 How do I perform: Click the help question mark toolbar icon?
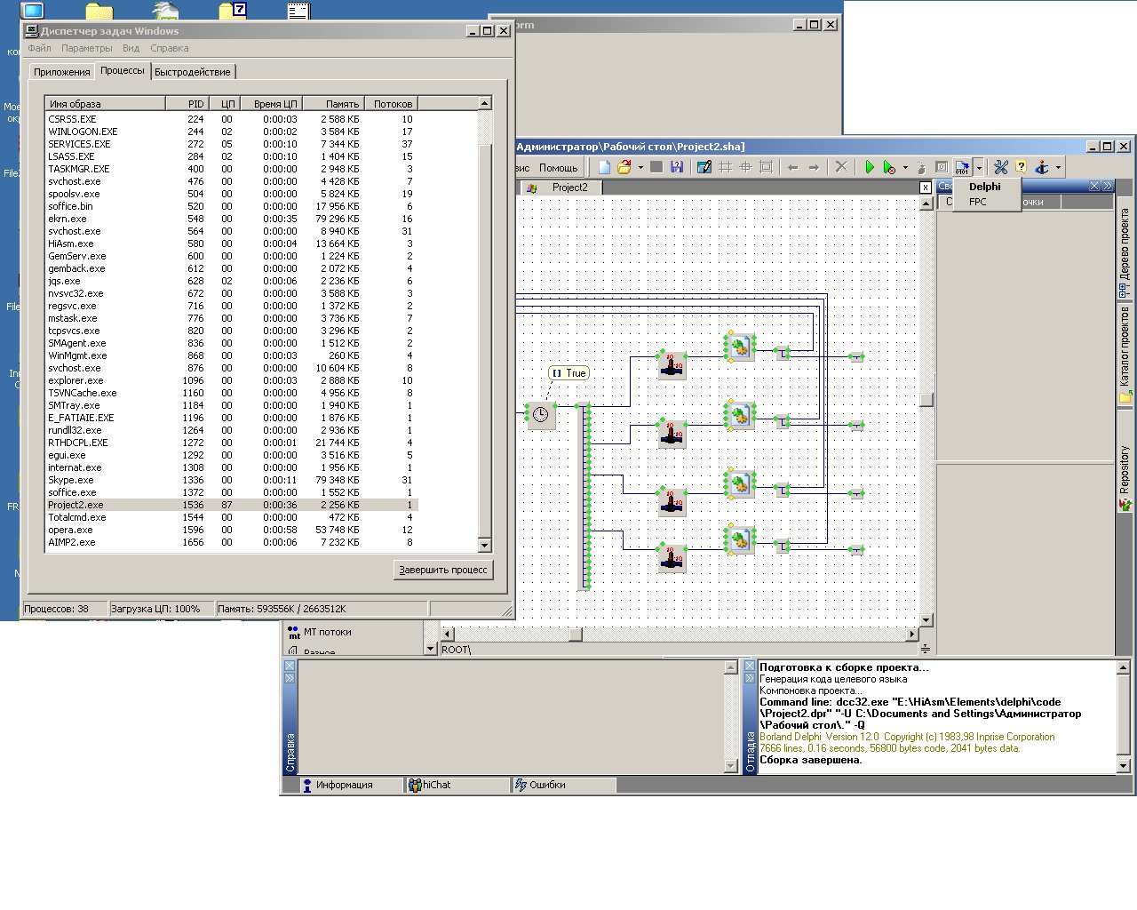[x=1021, y=167]
